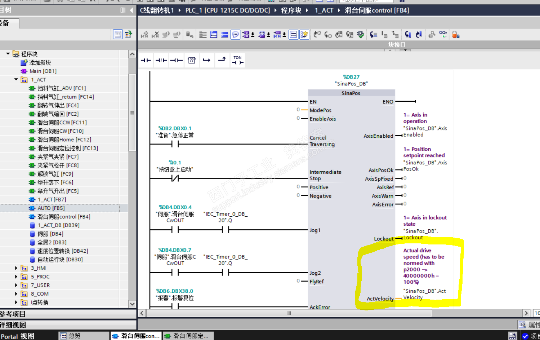
Task: Insert a TON timer coil
Action: click(x=238, y=60)
